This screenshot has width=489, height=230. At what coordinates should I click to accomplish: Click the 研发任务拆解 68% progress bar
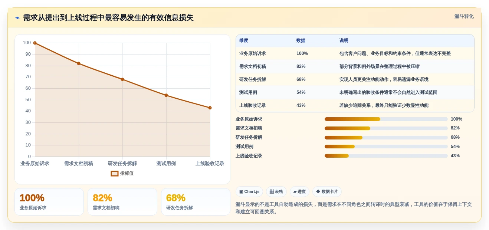[x=386, y=138]
